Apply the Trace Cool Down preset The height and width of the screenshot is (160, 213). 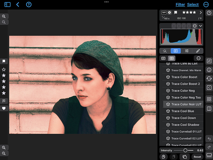[x=183, y=118]
